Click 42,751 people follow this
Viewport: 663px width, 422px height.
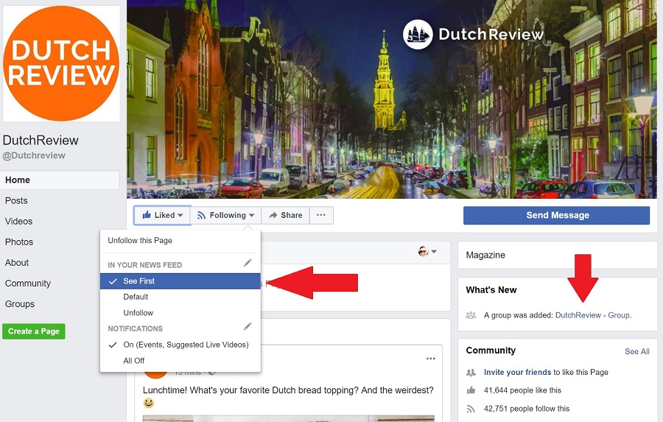click(527, 409)
